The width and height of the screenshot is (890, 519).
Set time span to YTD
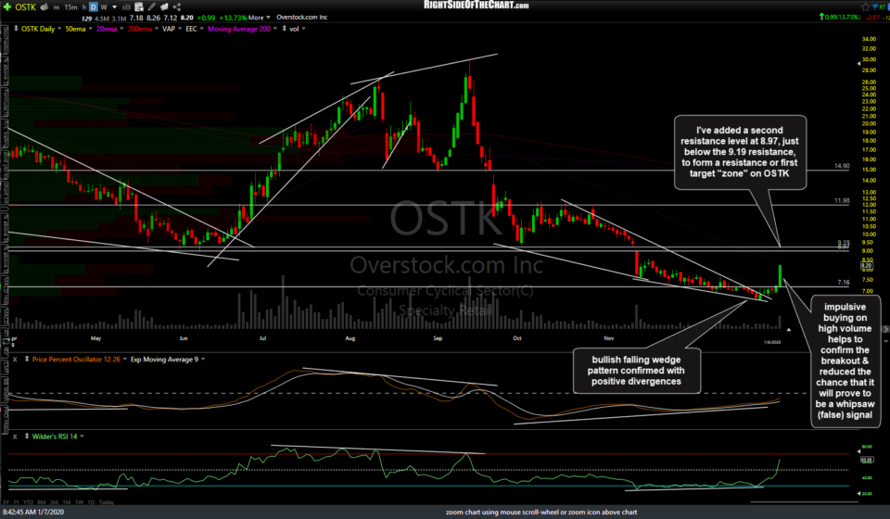point(28,502)
